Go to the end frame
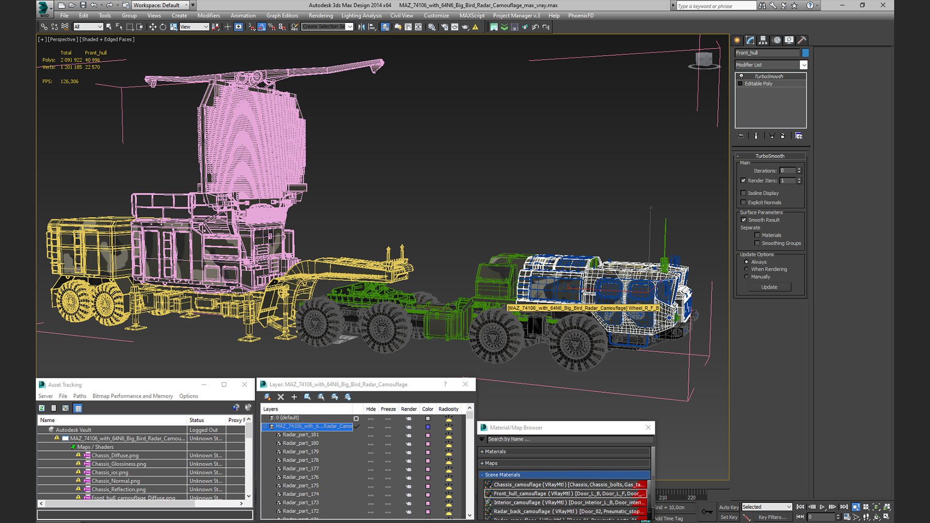Screen dimensions: 930x523 (844, 507)
